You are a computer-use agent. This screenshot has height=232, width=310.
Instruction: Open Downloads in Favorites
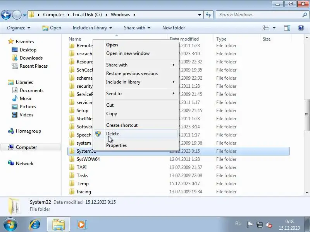[31, 58]
